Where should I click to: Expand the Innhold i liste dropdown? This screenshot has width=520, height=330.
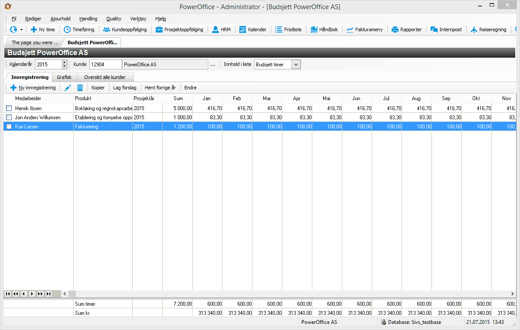296,64
